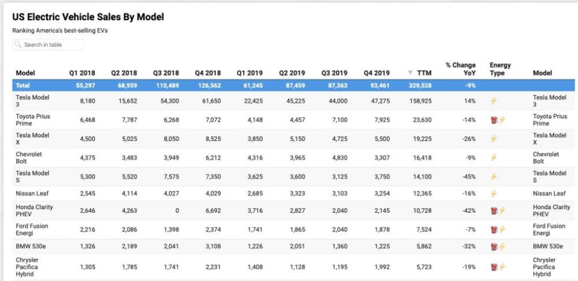Click the % Change YoY column header
Image resolution: width=578 pixels, height=281 pixels.
[461, 69]
